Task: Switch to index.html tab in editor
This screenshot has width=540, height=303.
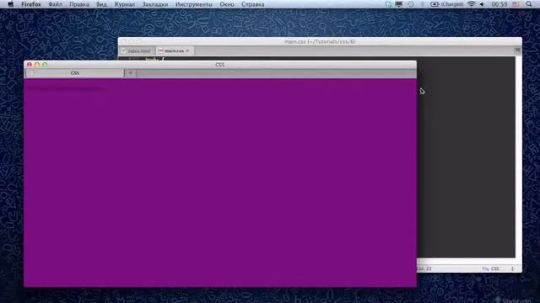Action: [137, 50]
